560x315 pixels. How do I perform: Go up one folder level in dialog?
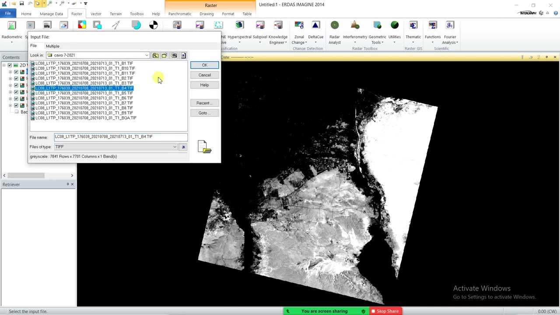[155, 56]
